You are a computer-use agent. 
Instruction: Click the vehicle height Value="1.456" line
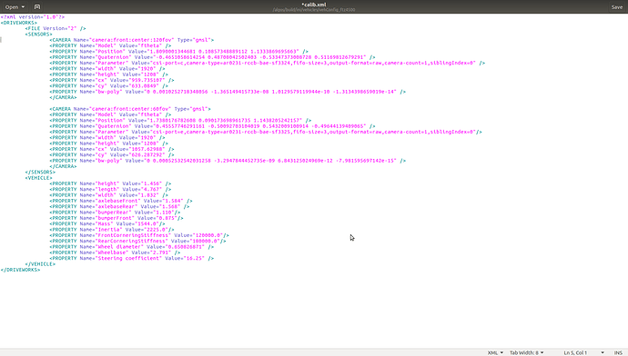pyautogui.click(x=110, y=183)
